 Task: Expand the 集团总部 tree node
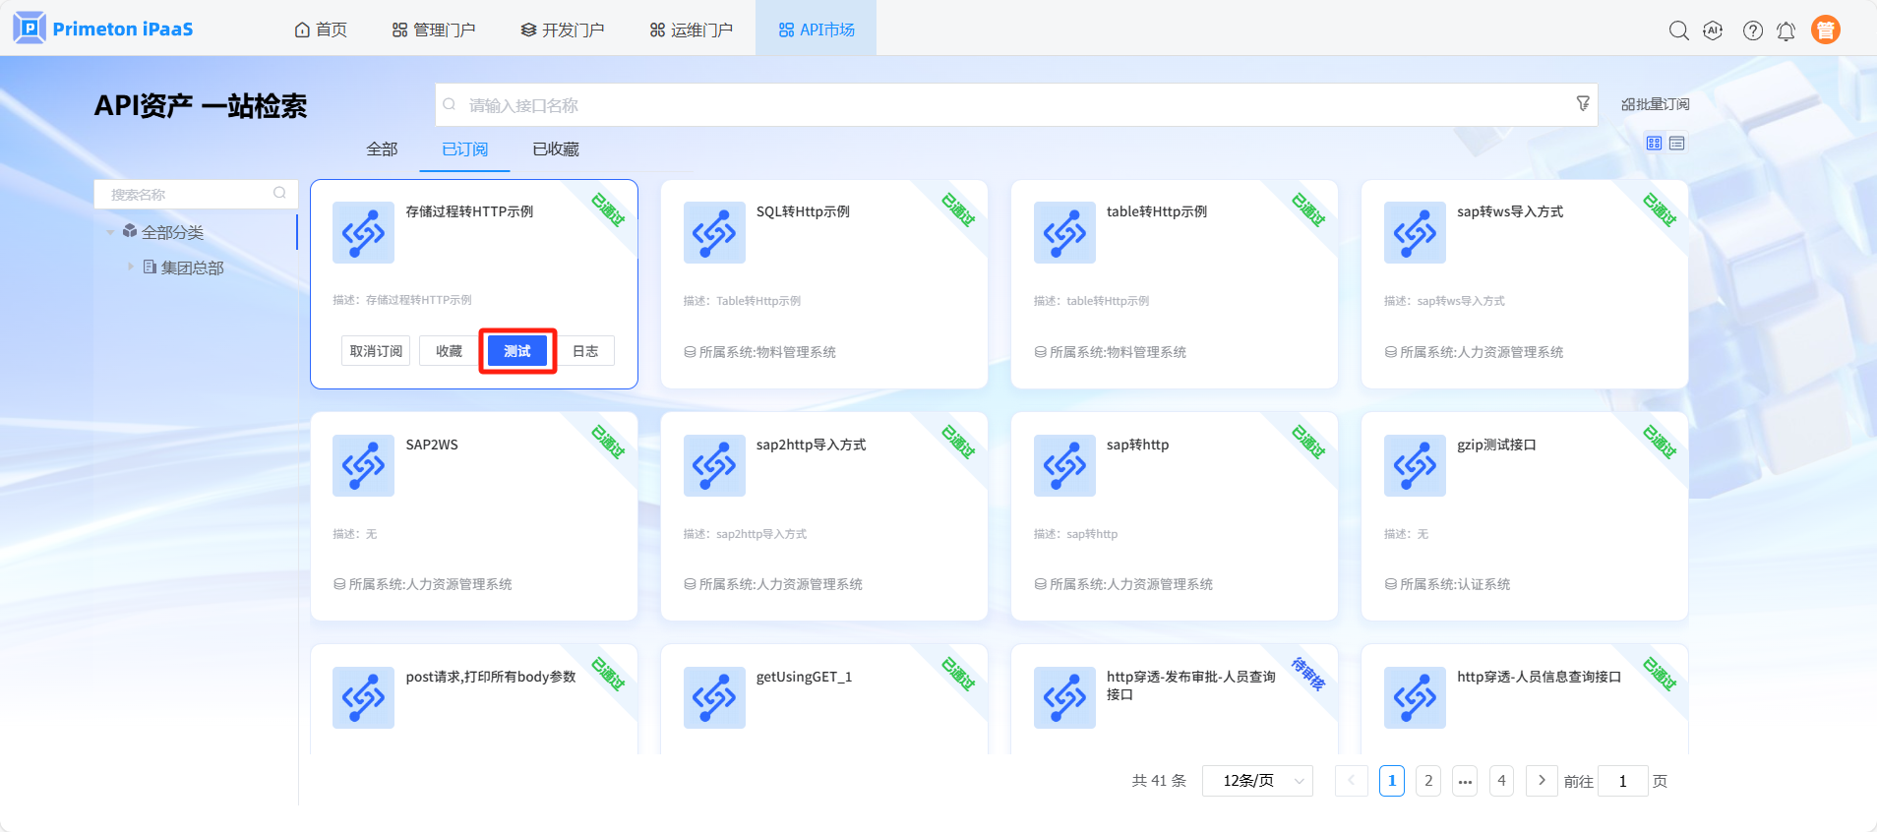pos(130,267)
